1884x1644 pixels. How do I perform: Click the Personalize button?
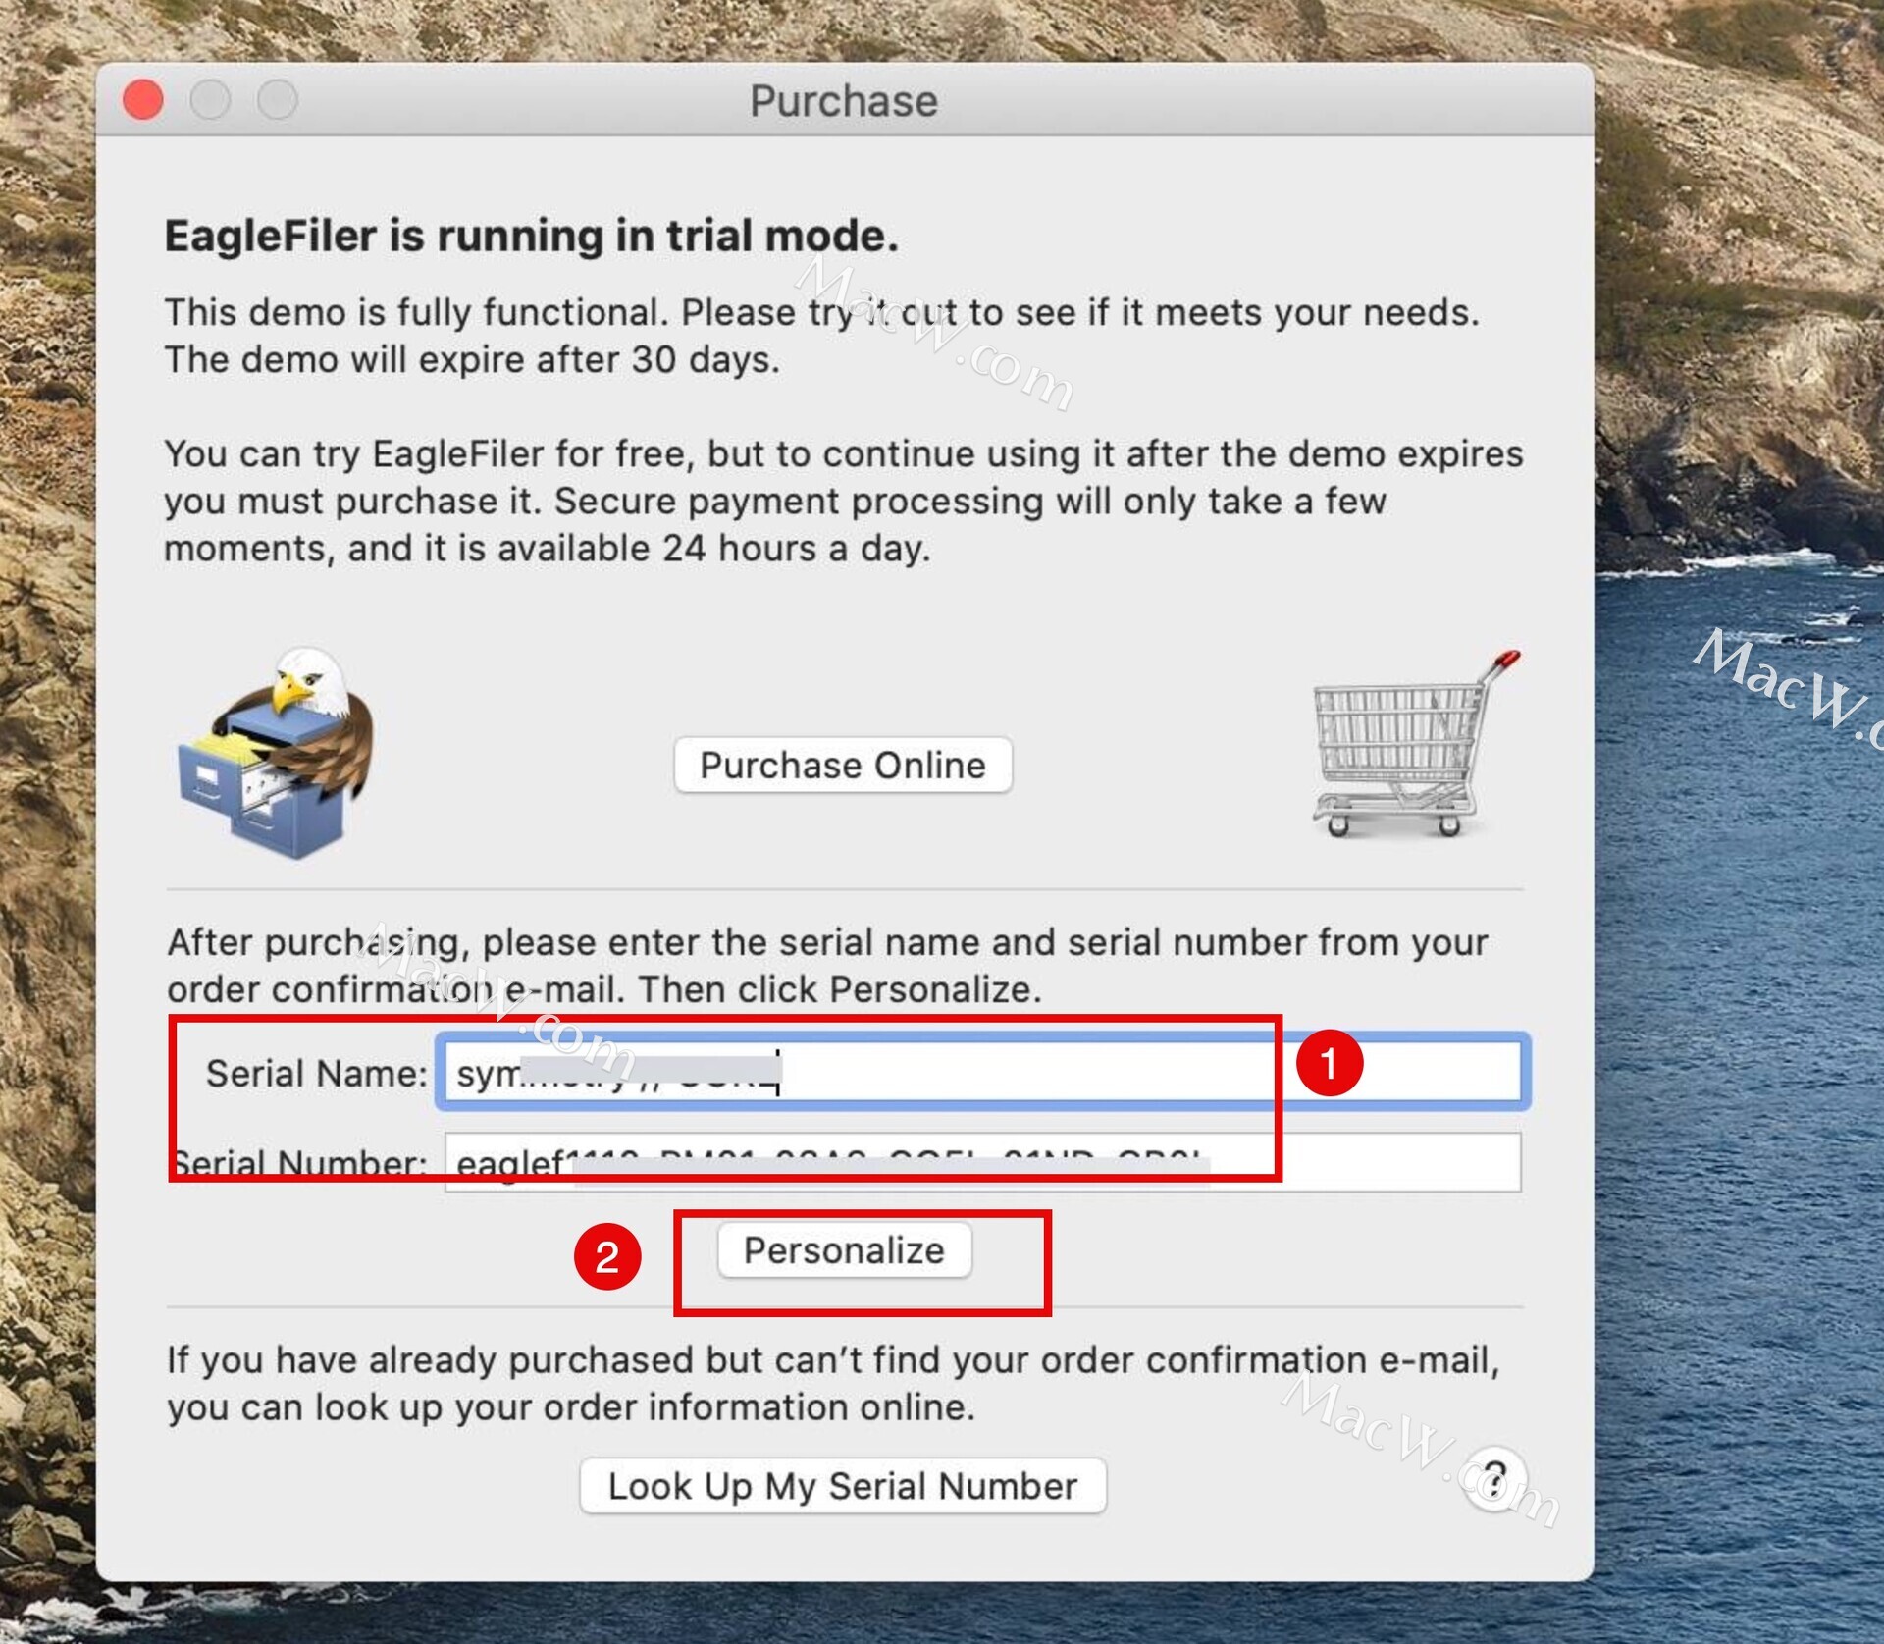[844, 1250]
